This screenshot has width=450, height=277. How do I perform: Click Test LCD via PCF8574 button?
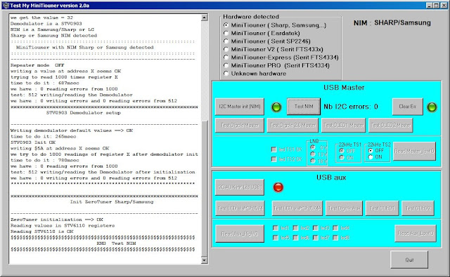[x=240, y=208]
